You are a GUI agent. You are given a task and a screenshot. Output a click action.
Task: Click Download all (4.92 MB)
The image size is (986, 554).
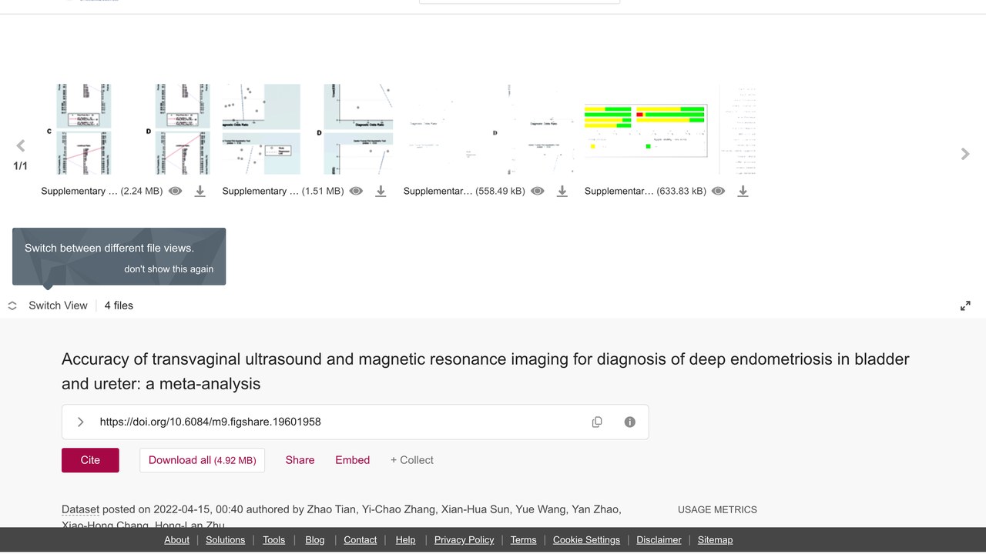(202, 460)
